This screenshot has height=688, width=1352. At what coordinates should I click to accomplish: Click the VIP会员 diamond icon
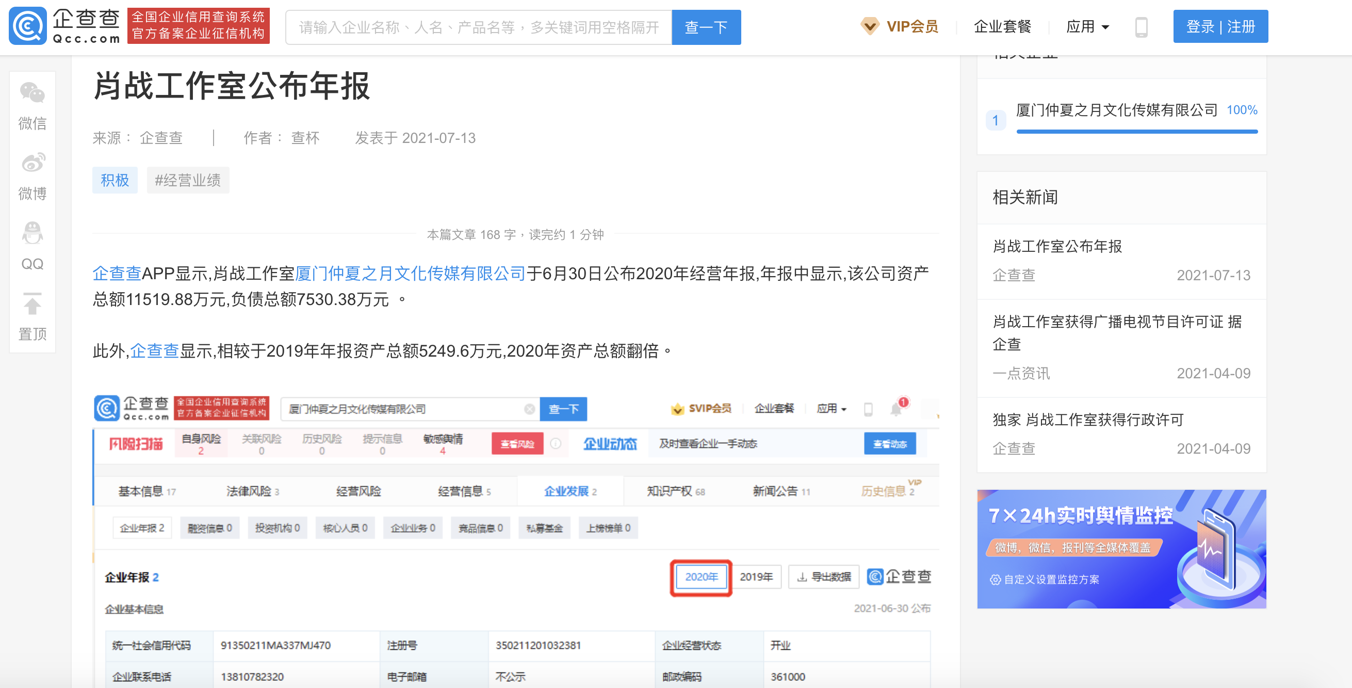(x=870, y=26)
